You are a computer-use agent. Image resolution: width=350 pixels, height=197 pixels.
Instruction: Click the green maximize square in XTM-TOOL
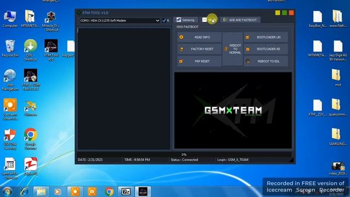(x=284, y=13)
